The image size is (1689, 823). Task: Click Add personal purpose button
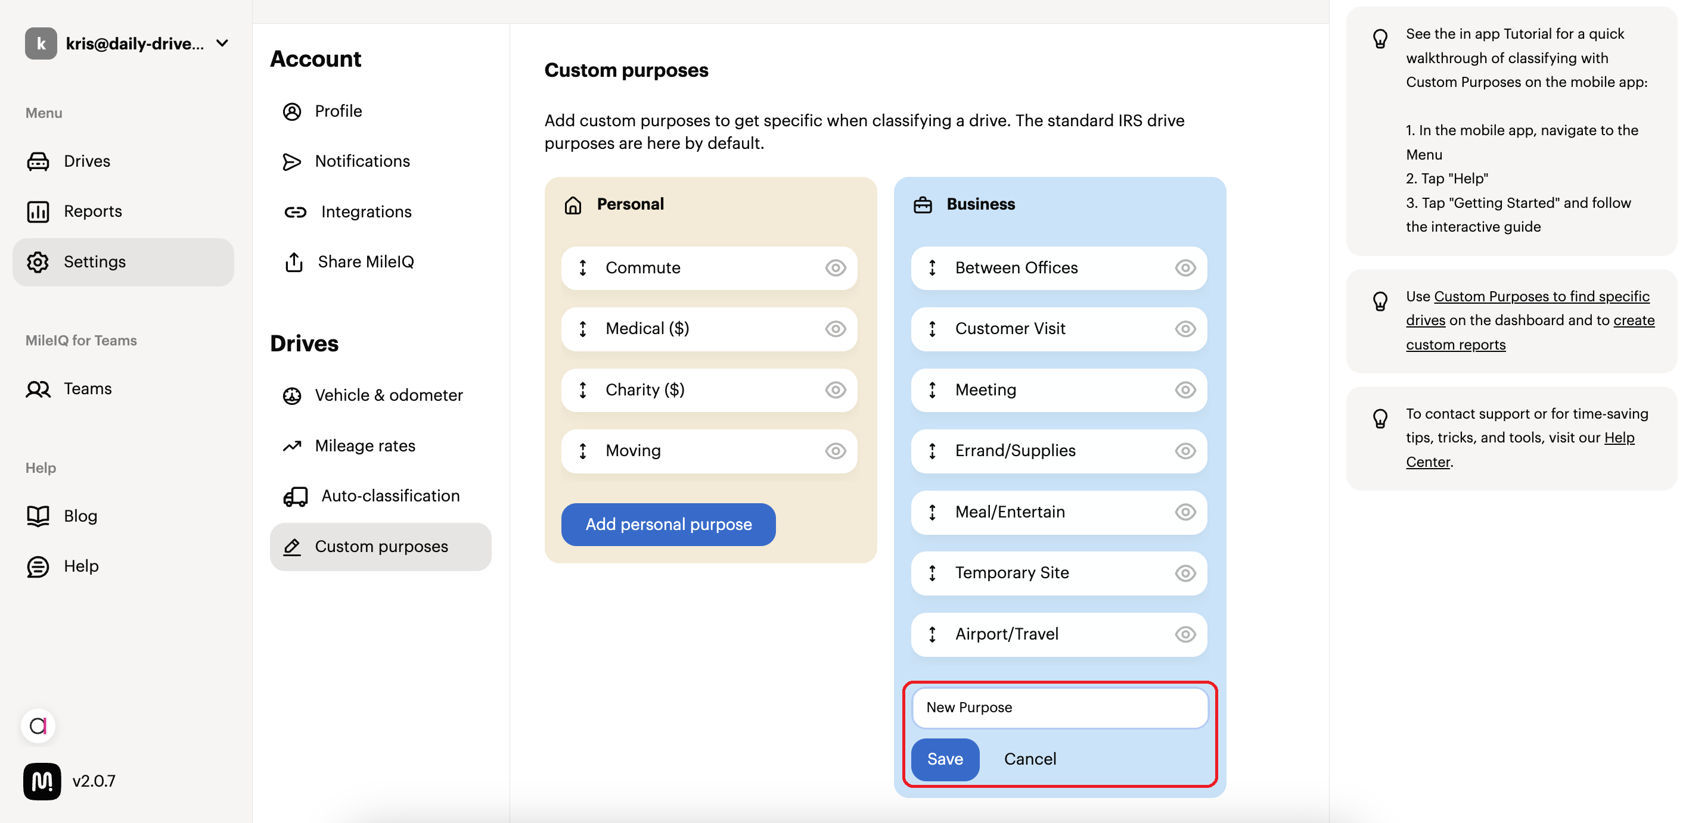[x=668, y=525]
